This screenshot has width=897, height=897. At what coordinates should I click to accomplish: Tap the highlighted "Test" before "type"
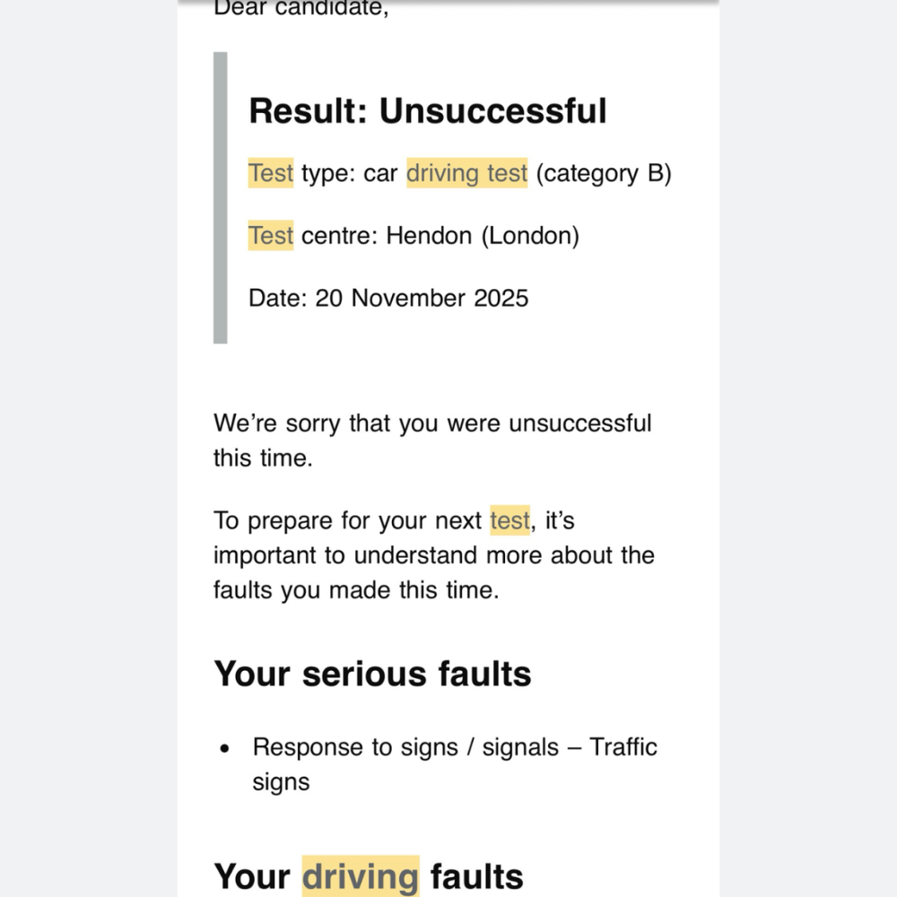(x=271, y=173)
